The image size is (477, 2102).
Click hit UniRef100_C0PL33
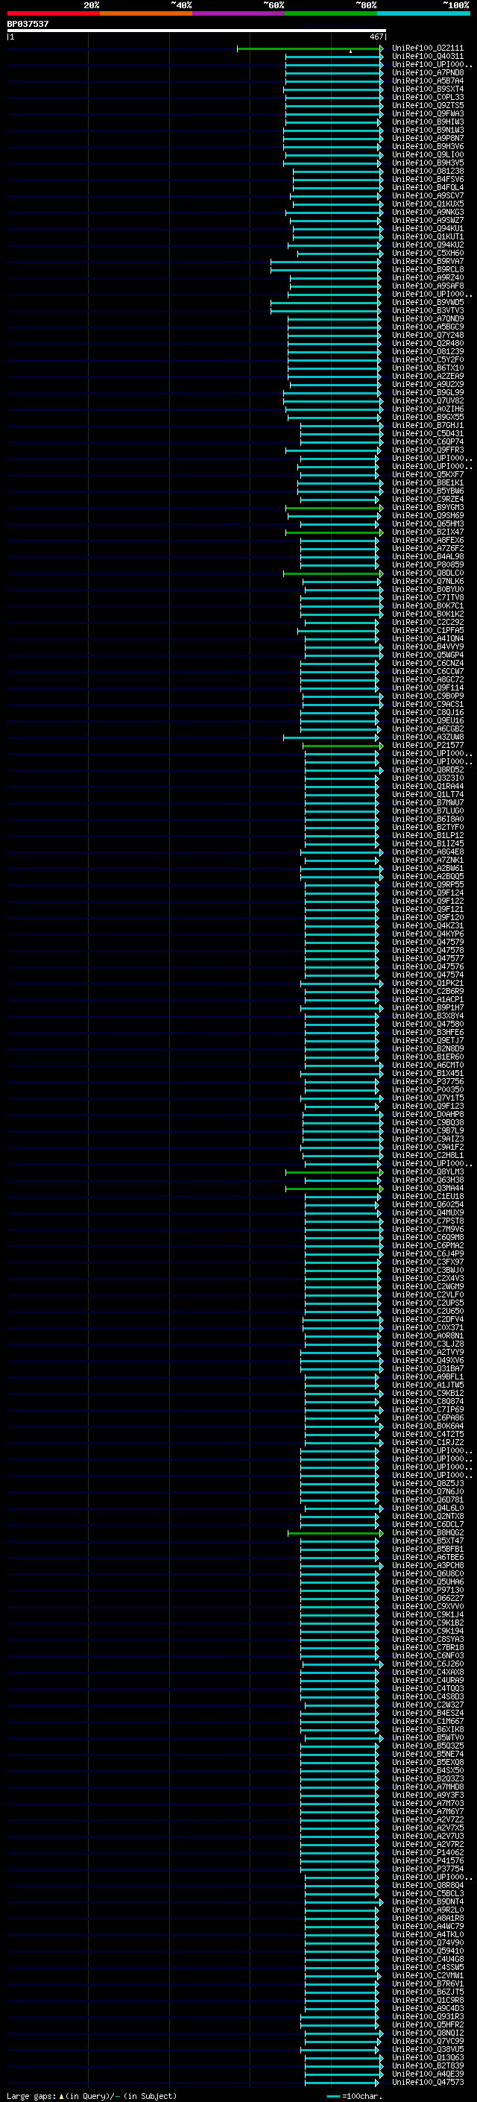[428, 97]
